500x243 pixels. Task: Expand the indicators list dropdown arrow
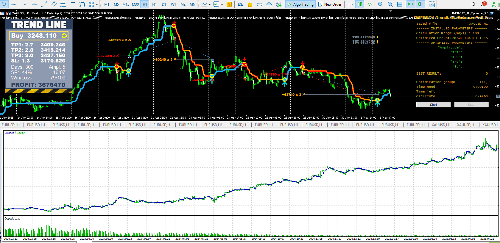pyautogui.click(x=222, y=4)
